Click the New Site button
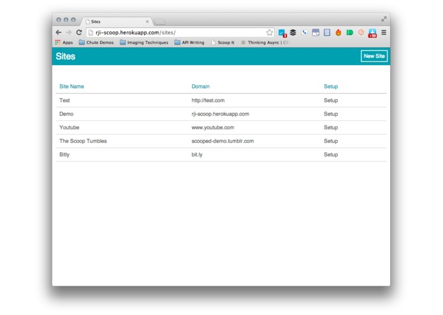 [374, 56]
